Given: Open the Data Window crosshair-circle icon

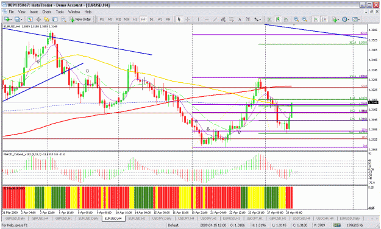Looking at the screenshot, I should pyautogui.click(x=38, y=19).
